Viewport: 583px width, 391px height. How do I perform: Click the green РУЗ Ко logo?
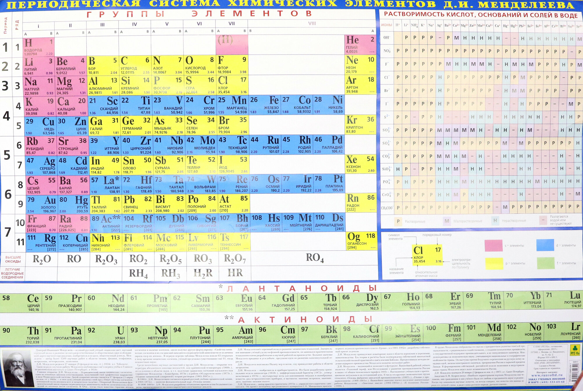click(x=575, y=350)
